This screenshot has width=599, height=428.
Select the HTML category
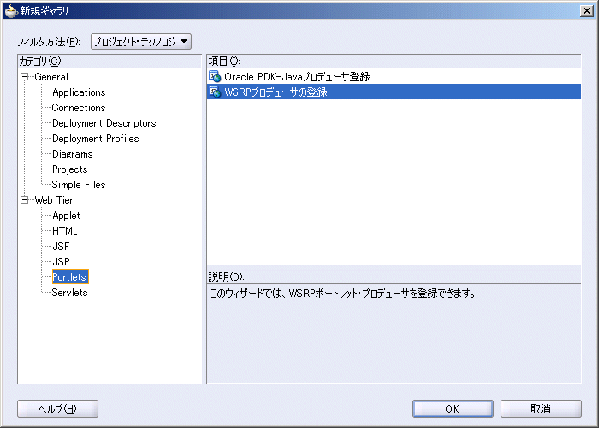pos(64,231)
